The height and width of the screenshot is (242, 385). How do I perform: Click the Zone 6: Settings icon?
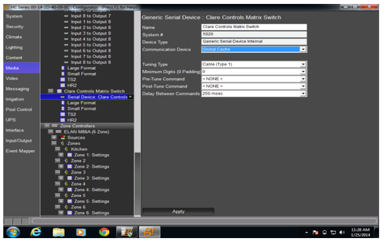[x=70, y=213]
